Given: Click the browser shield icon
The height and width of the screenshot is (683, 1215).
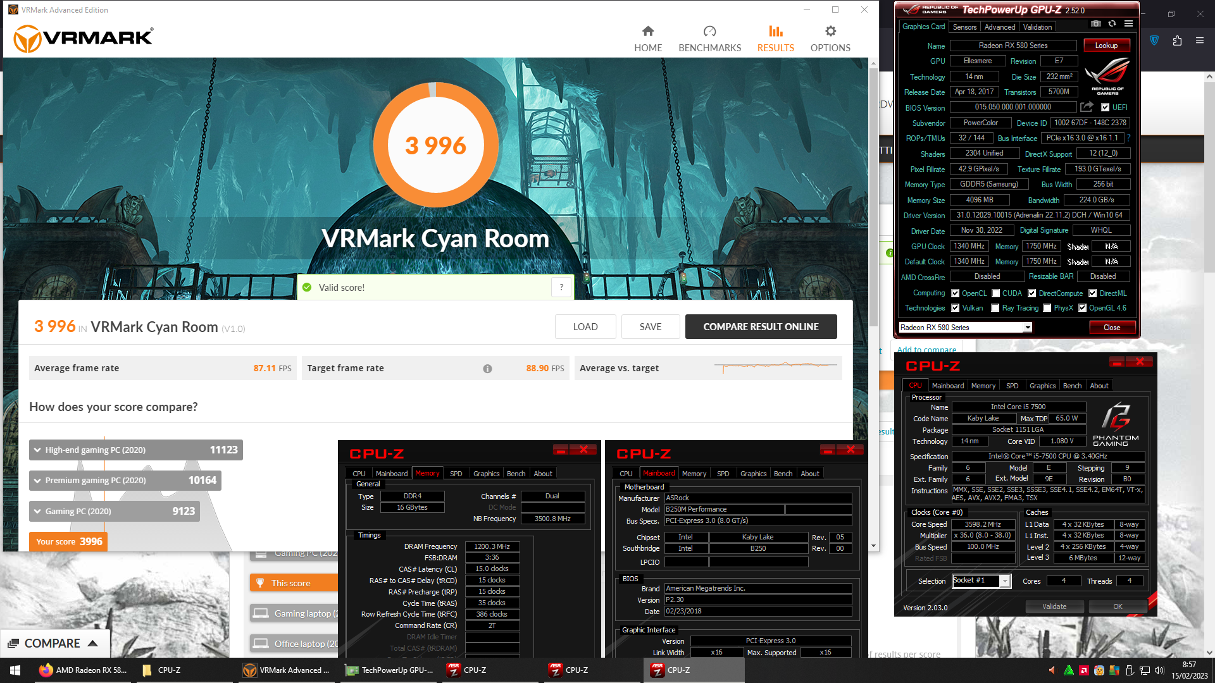Looking at the screenshot, I should click(1154, 40).
